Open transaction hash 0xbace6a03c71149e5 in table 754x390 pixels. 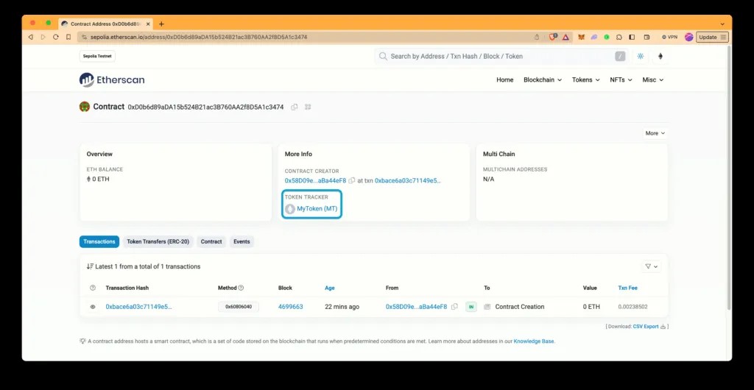pos(138,306)
